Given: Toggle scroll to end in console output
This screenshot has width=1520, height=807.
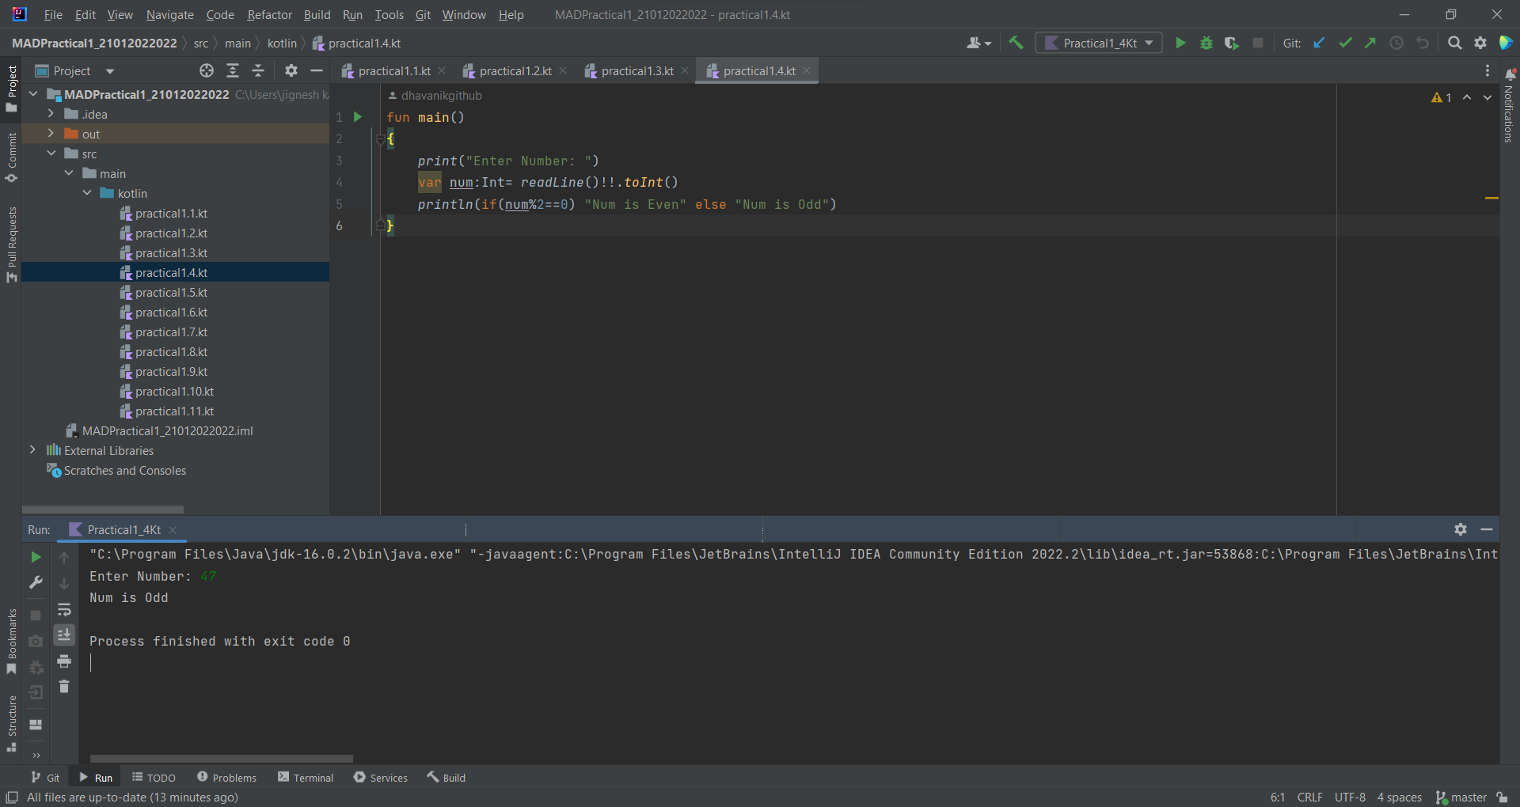Looking at the screenshot, I should tap(65, 635).
